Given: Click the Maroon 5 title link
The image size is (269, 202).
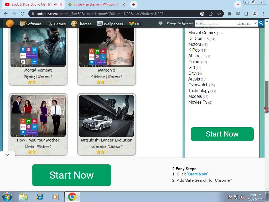Looking at the screenshot, I should (x=107, y=70).
